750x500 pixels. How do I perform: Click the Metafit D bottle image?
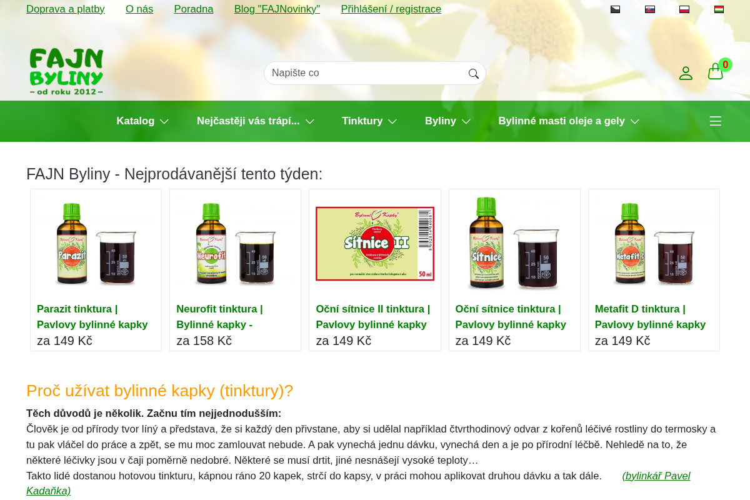654,244
